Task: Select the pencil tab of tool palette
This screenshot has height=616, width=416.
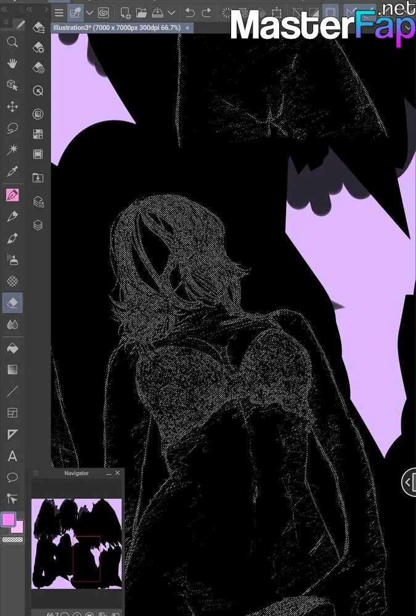Action: point(20,25)
